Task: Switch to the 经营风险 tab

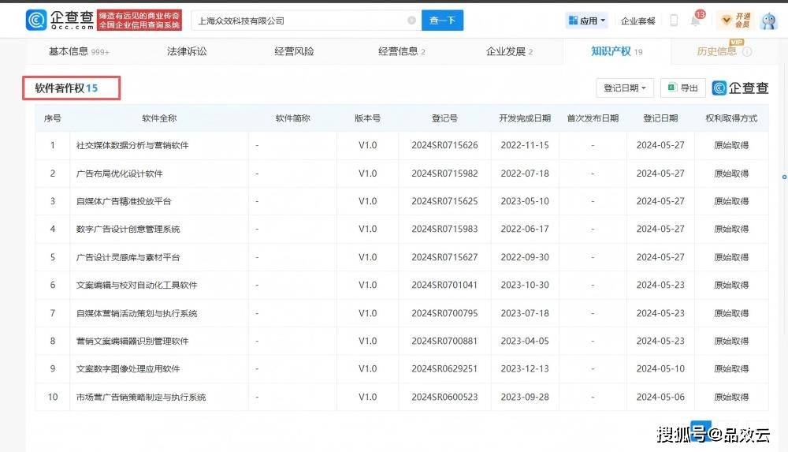Action: point(294,51)
